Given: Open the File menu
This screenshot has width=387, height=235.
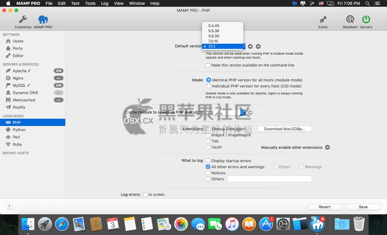Looking at the screenshot, I should 49,3.
